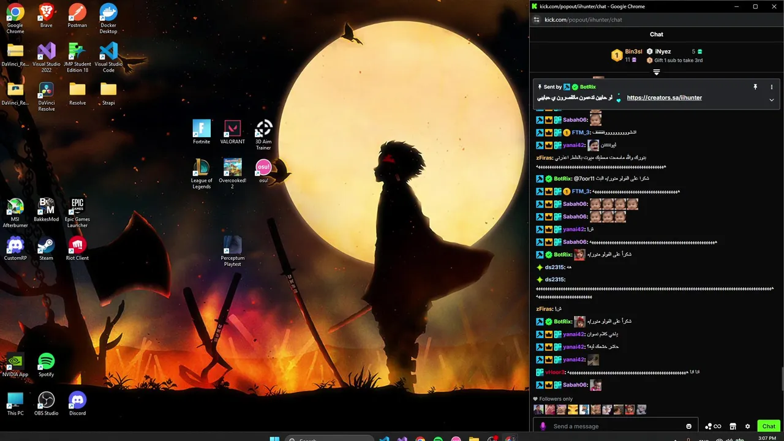This screenshot has width=784, height=441.
Task: Click the chat scrollbar thumb
Action: pyautogui.click(x=782, y=379)
